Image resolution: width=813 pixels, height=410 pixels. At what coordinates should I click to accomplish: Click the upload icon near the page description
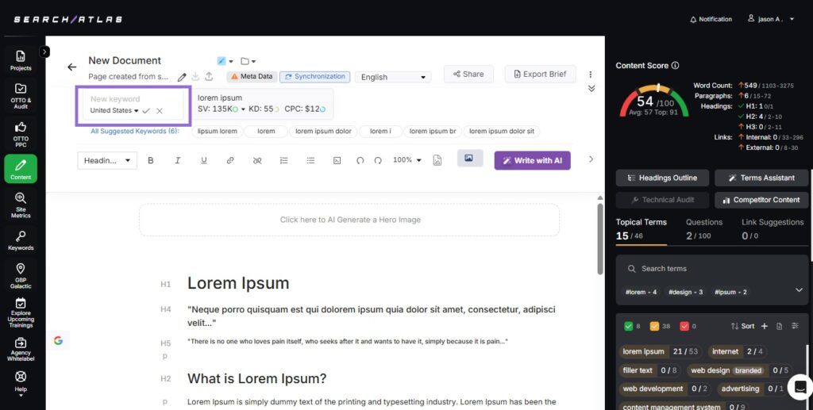209,77
